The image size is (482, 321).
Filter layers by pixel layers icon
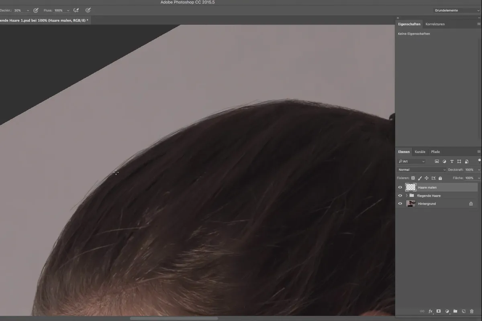tap(437, 162)
